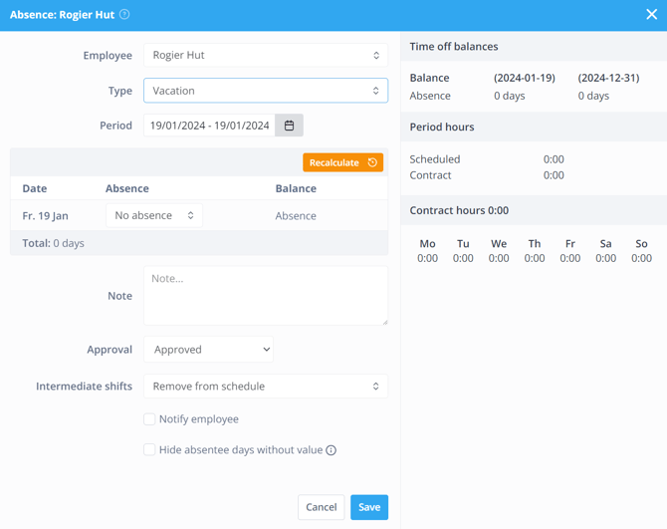Image resolution: width=667 pixels, height=529 pixels.
Task: Click the info icon next to hide absentee days
Action: click(332, 450)
